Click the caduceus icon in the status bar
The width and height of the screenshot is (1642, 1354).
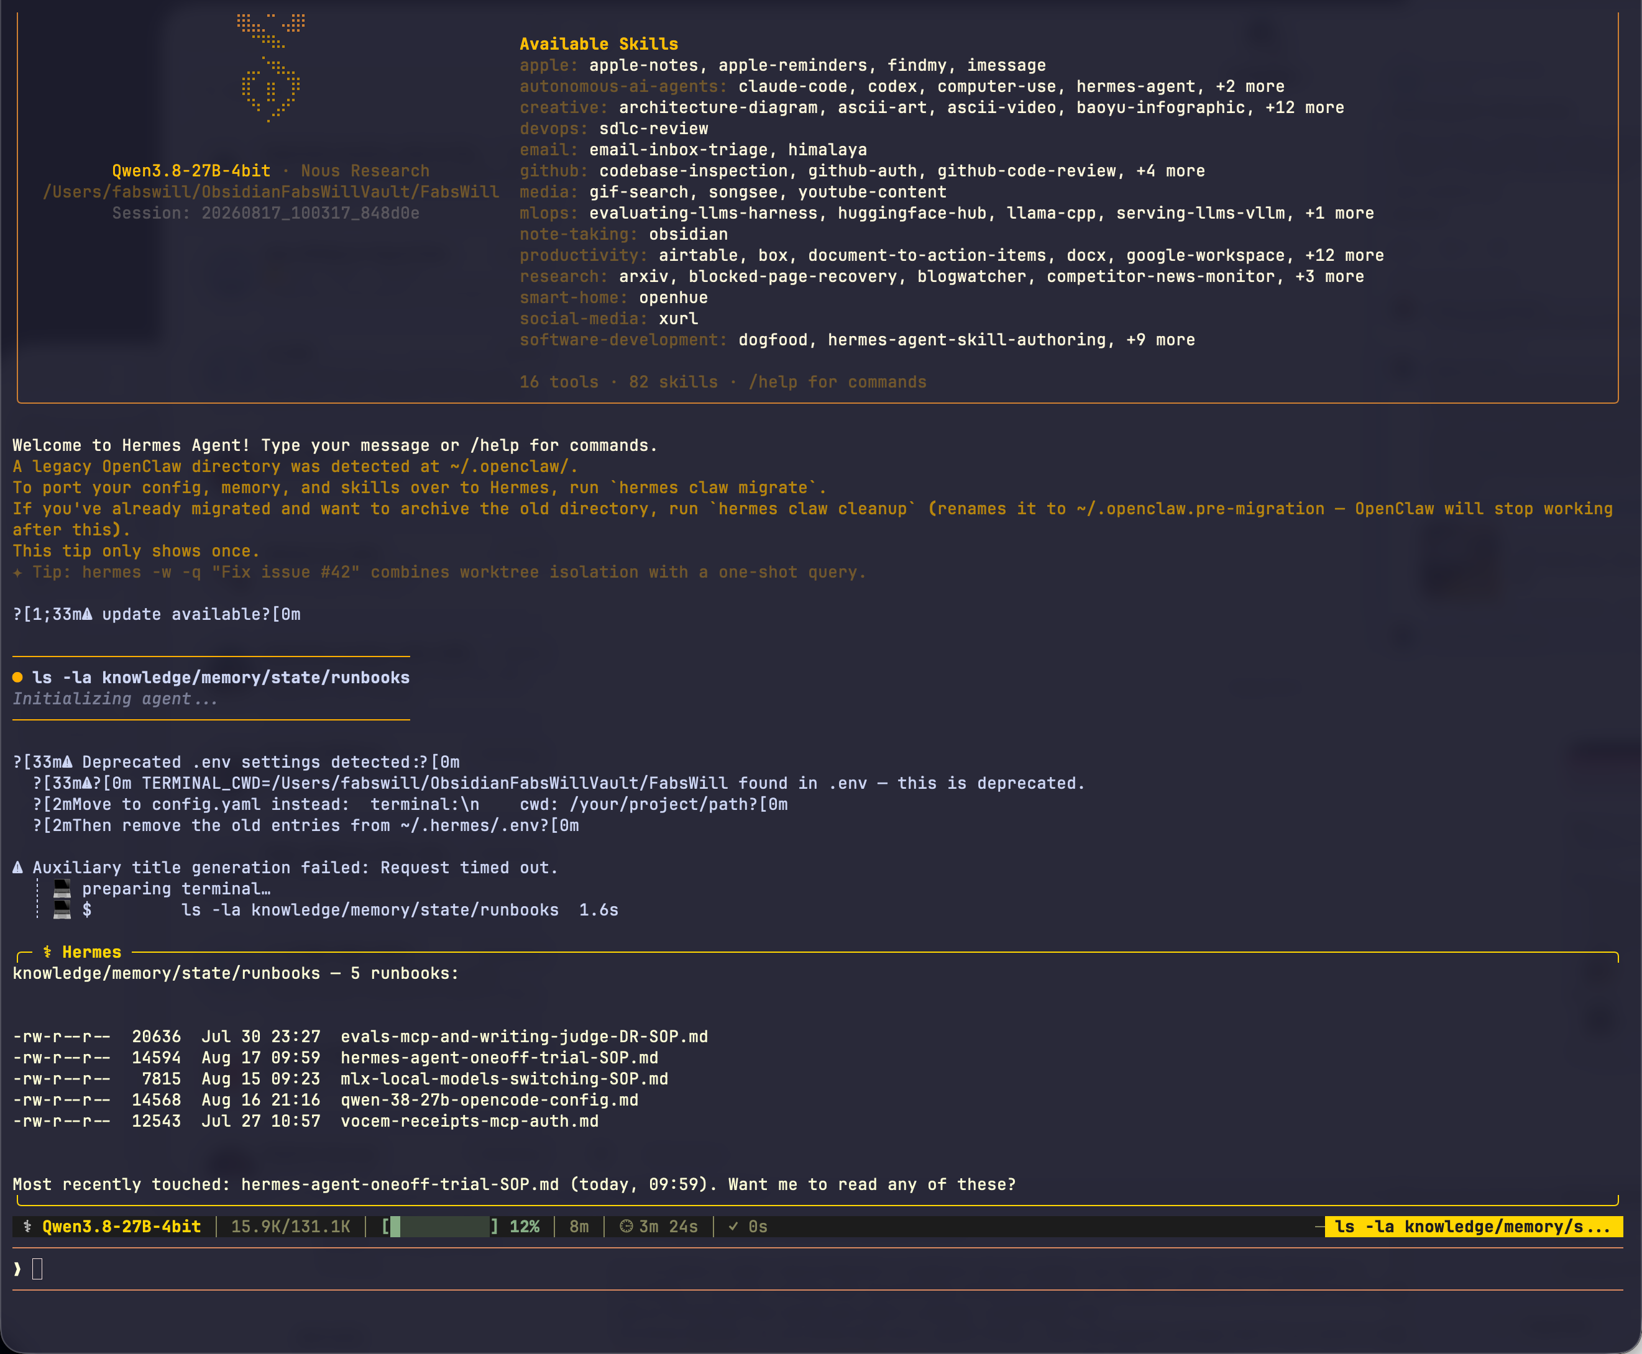(27, 1226)
